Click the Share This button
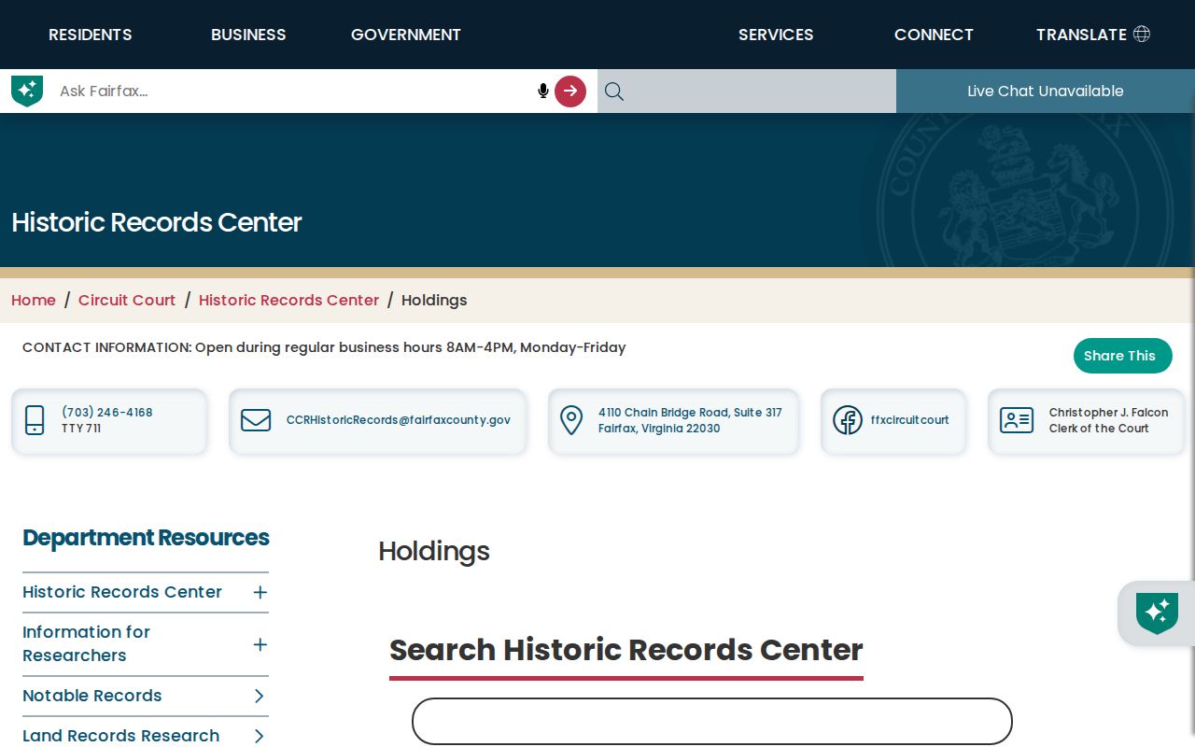This screenshot has height=747, width=1195. point(1122,356)
